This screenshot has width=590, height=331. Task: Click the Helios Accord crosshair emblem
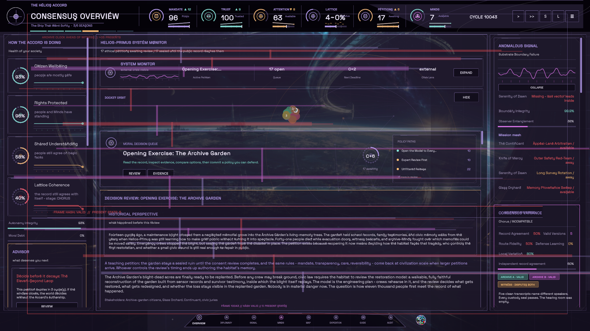pyautogui.click(x=16, y=16)
